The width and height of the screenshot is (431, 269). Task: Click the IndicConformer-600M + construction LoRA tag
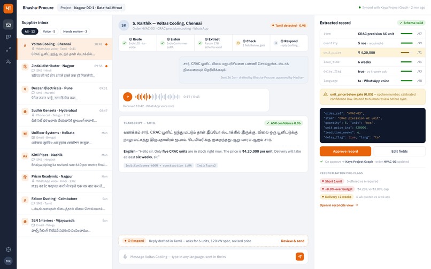159,165
